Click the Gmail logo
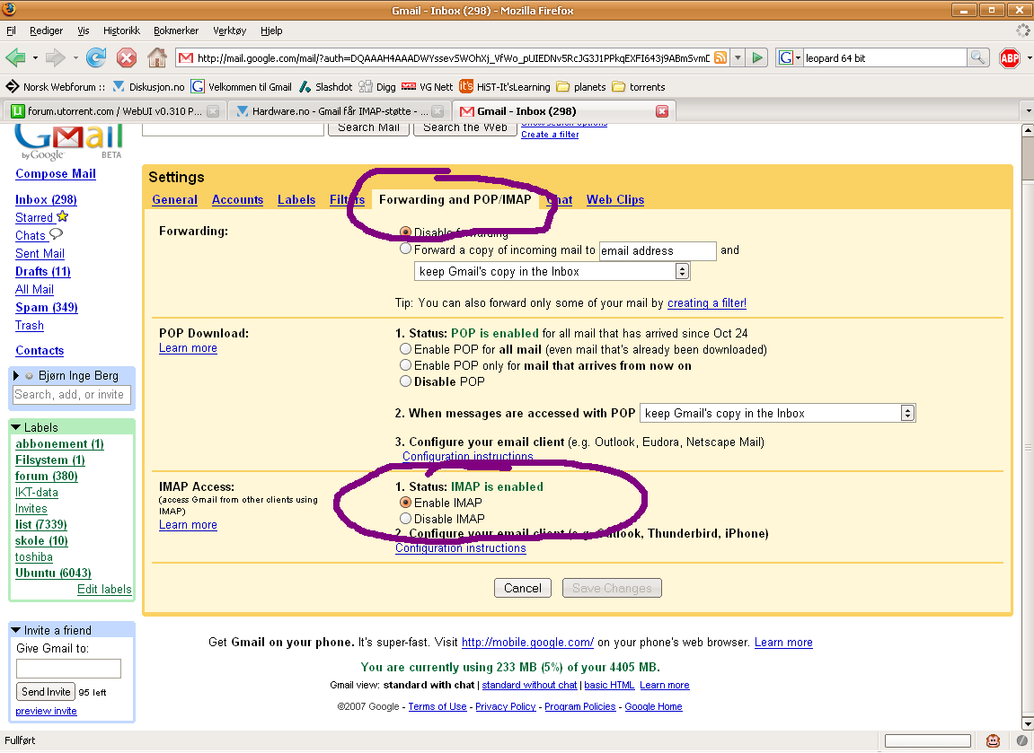 coord(68,141)
